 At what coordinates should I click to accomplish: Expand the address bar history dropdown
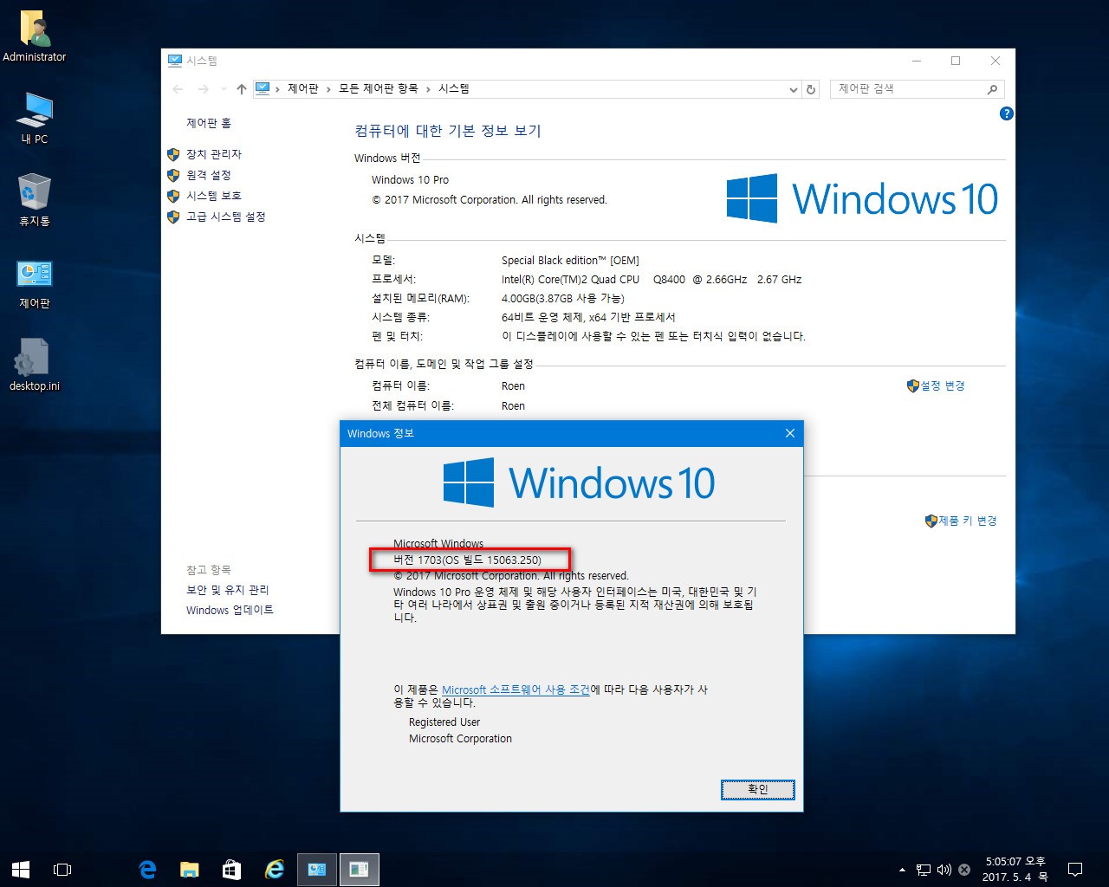pyautogui.click(x=793, y=89)
